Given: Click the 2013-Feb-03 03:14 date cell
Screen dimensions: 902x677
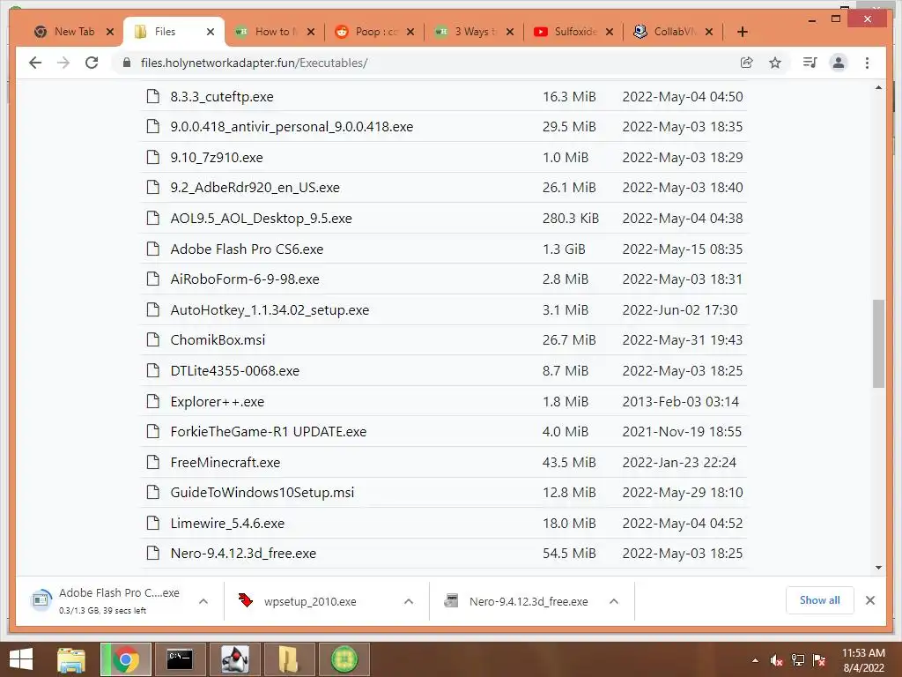Looking at the screenshot, I should (681, 401).
